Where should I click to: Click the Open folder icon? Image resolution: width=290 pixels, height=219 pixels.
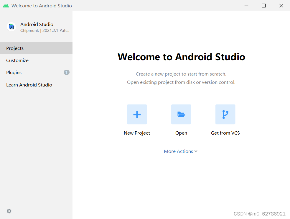[x=181, y=114]
